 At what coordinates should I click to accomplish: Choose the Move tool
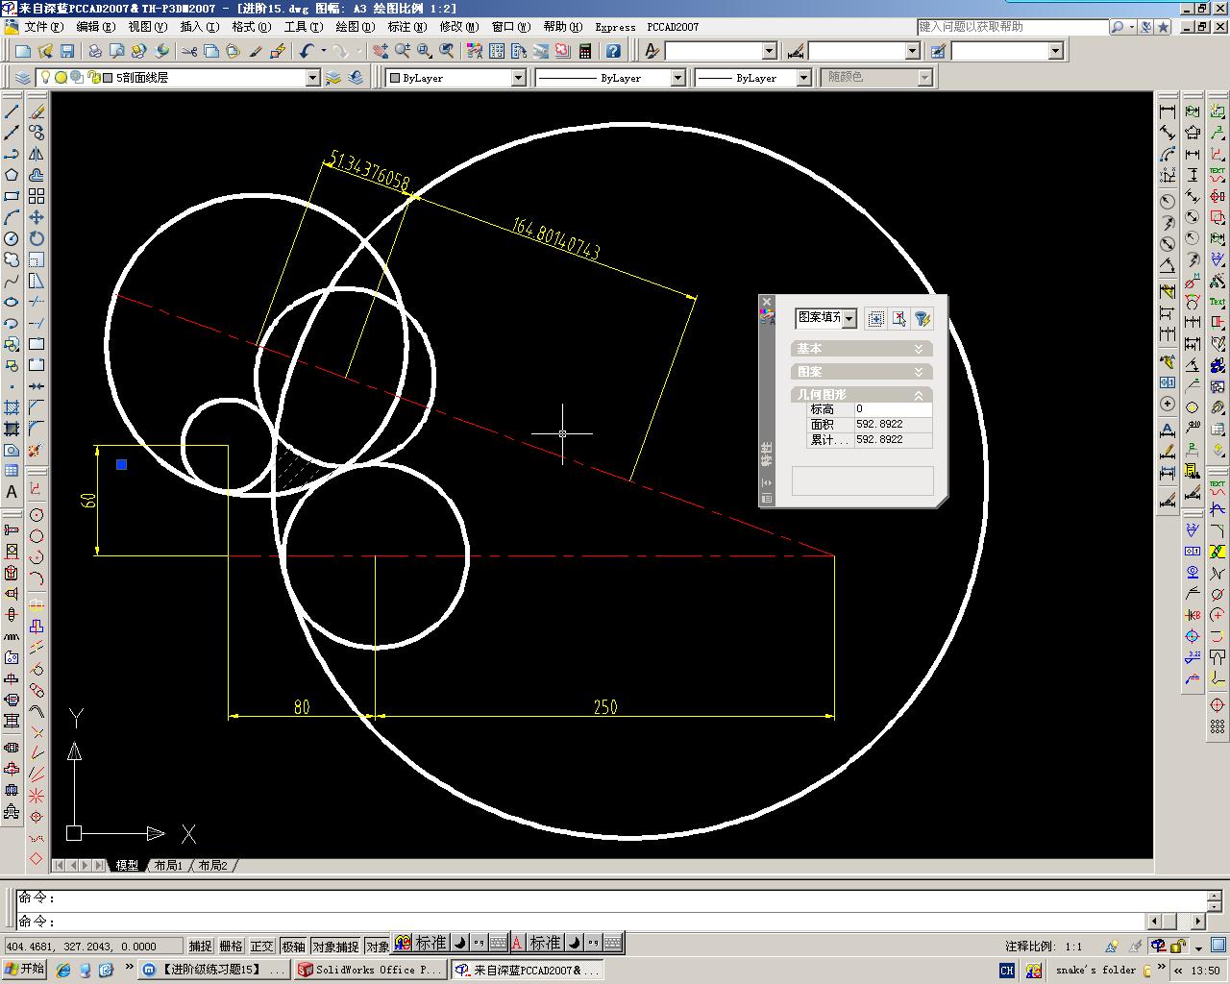point(36,217)
